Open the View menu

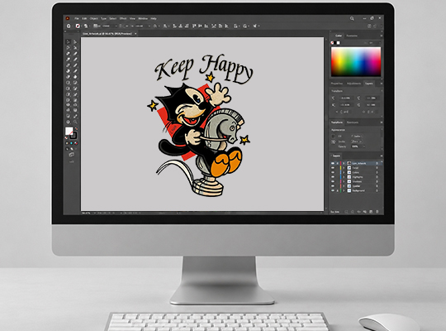tap(132, 18)
